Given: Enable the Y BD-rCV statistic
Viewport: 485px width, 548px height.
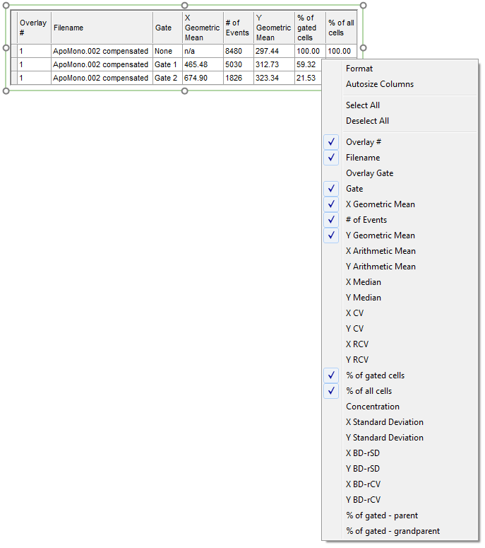Looking at the screenshot, I should click(x=364, y=500).
